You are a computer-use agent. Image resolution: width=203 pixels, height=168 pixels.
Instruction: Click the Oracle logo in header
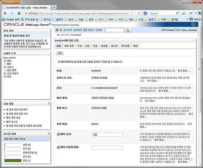tap(14, 25)
